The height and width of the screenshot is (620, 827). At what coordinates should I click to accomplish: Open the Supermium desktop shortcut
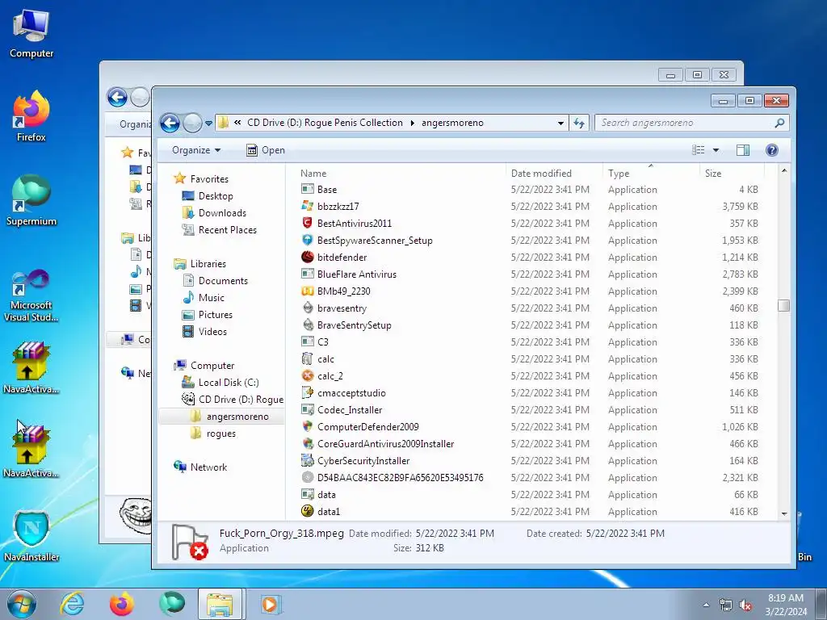tap(31, 200)
